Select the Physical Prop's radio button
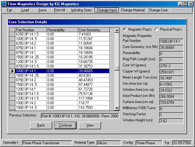 pyautogui.click(x=157, y=29)
